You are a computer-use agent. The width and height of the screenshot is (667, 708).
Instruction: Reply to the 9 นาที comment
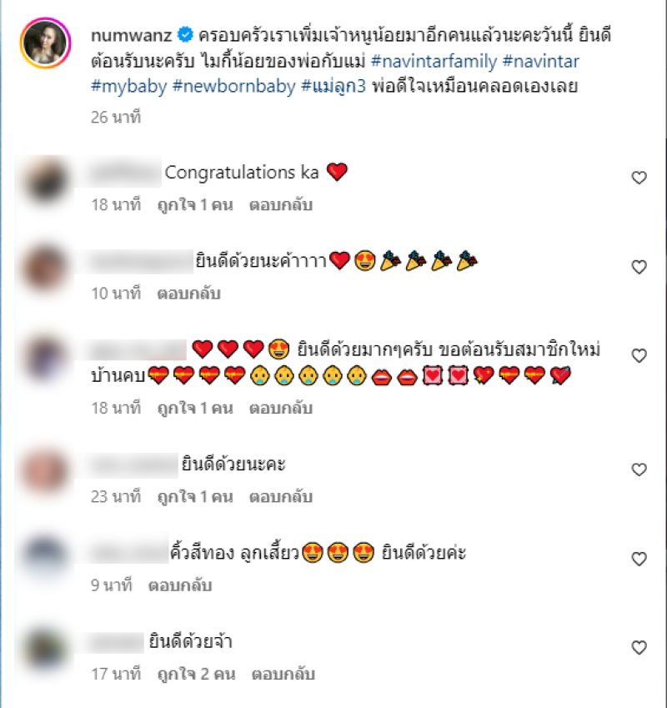(180, 585)
